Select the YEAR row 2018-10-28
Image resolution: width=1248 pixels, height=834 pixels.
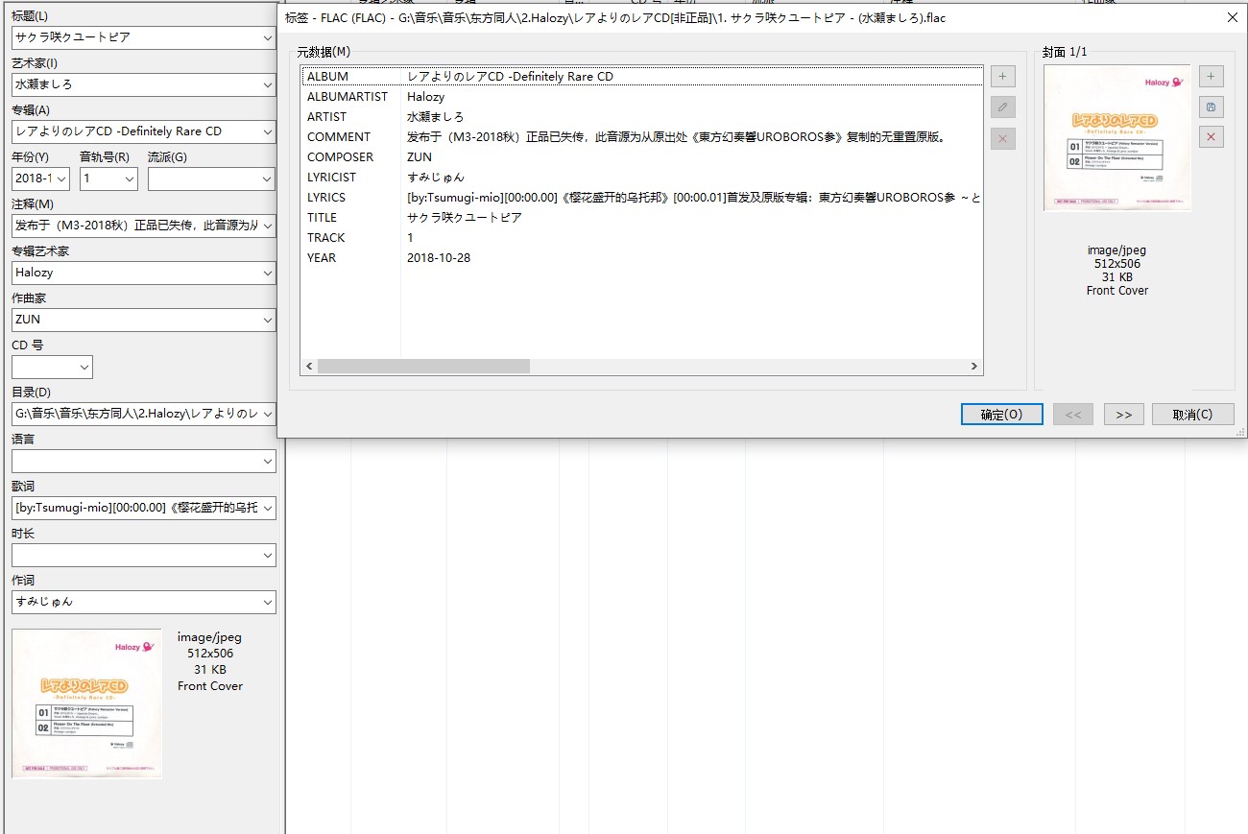click(x=641, y=258)
